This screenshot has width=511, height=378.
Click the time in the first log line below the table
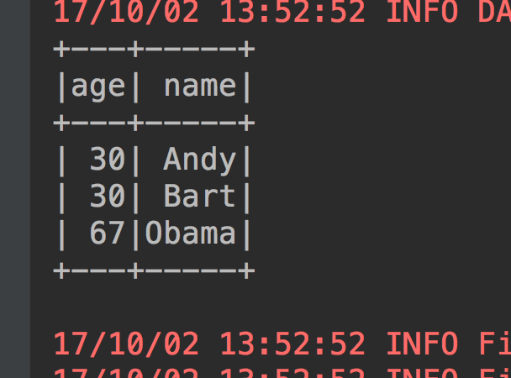tap(292, 344)
